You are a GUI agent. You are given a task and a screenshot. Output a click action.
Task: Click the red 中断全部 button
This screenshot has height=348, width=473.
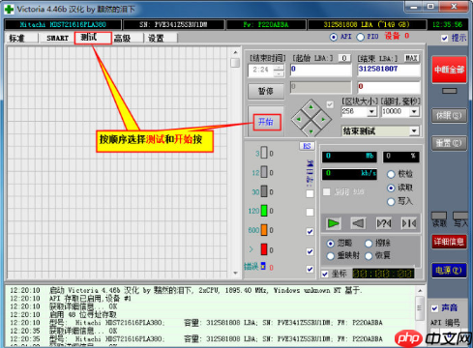coord(449,70)
